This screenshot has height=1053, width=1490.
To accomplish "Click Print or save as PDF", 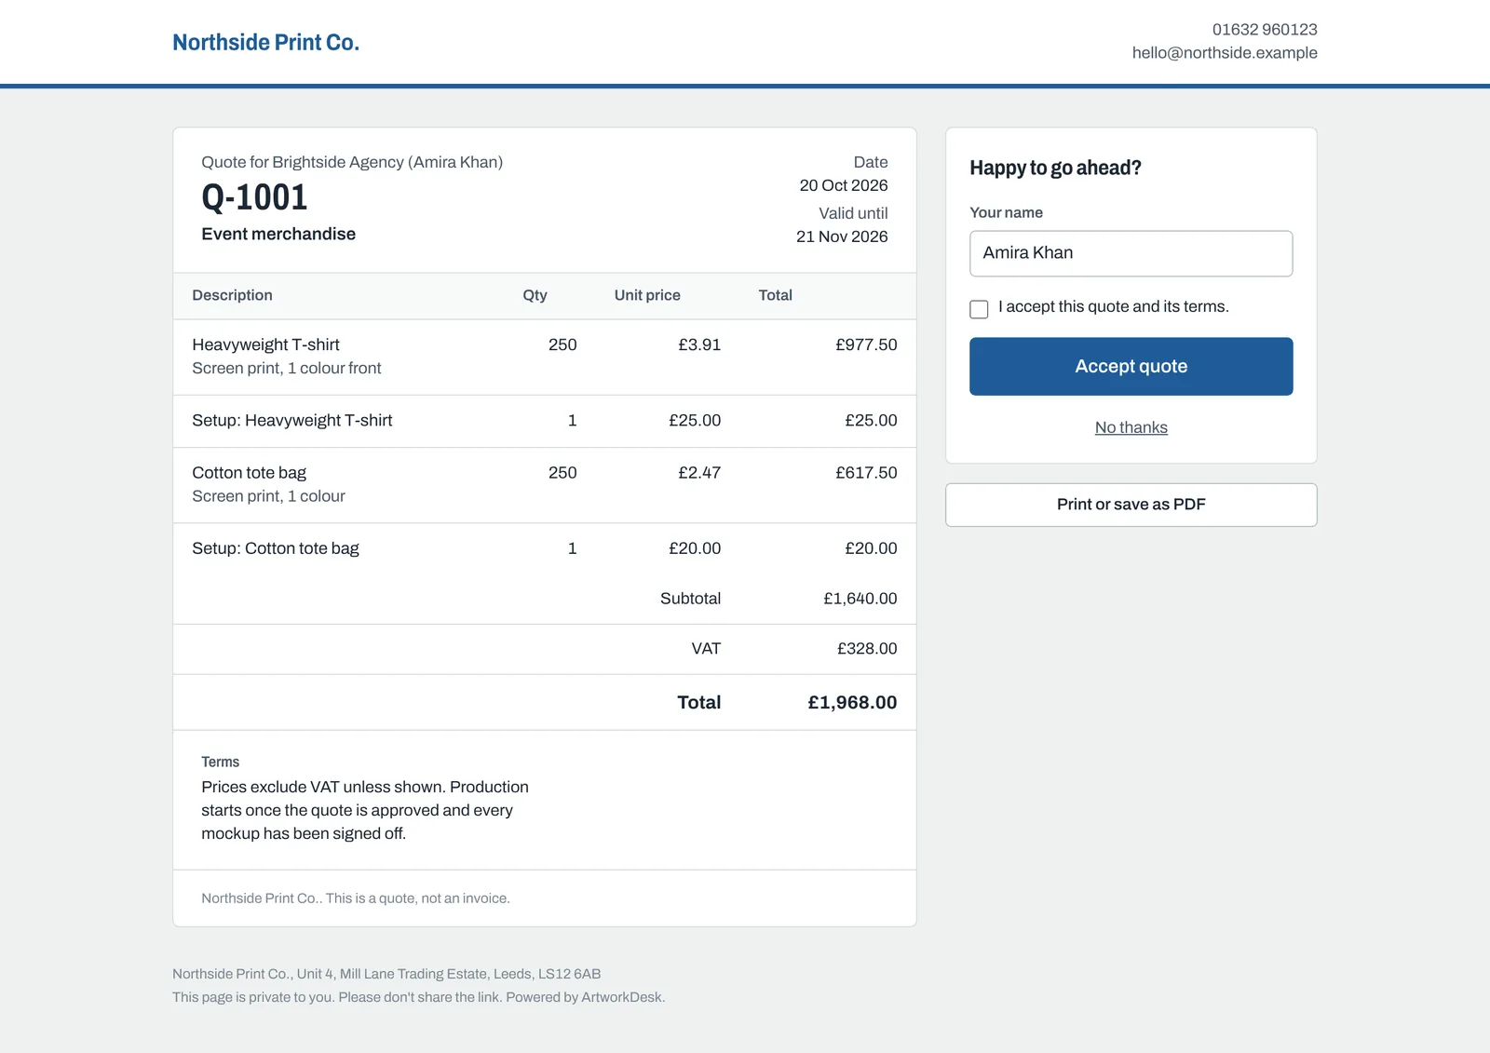I will [x=1131, y=505].
